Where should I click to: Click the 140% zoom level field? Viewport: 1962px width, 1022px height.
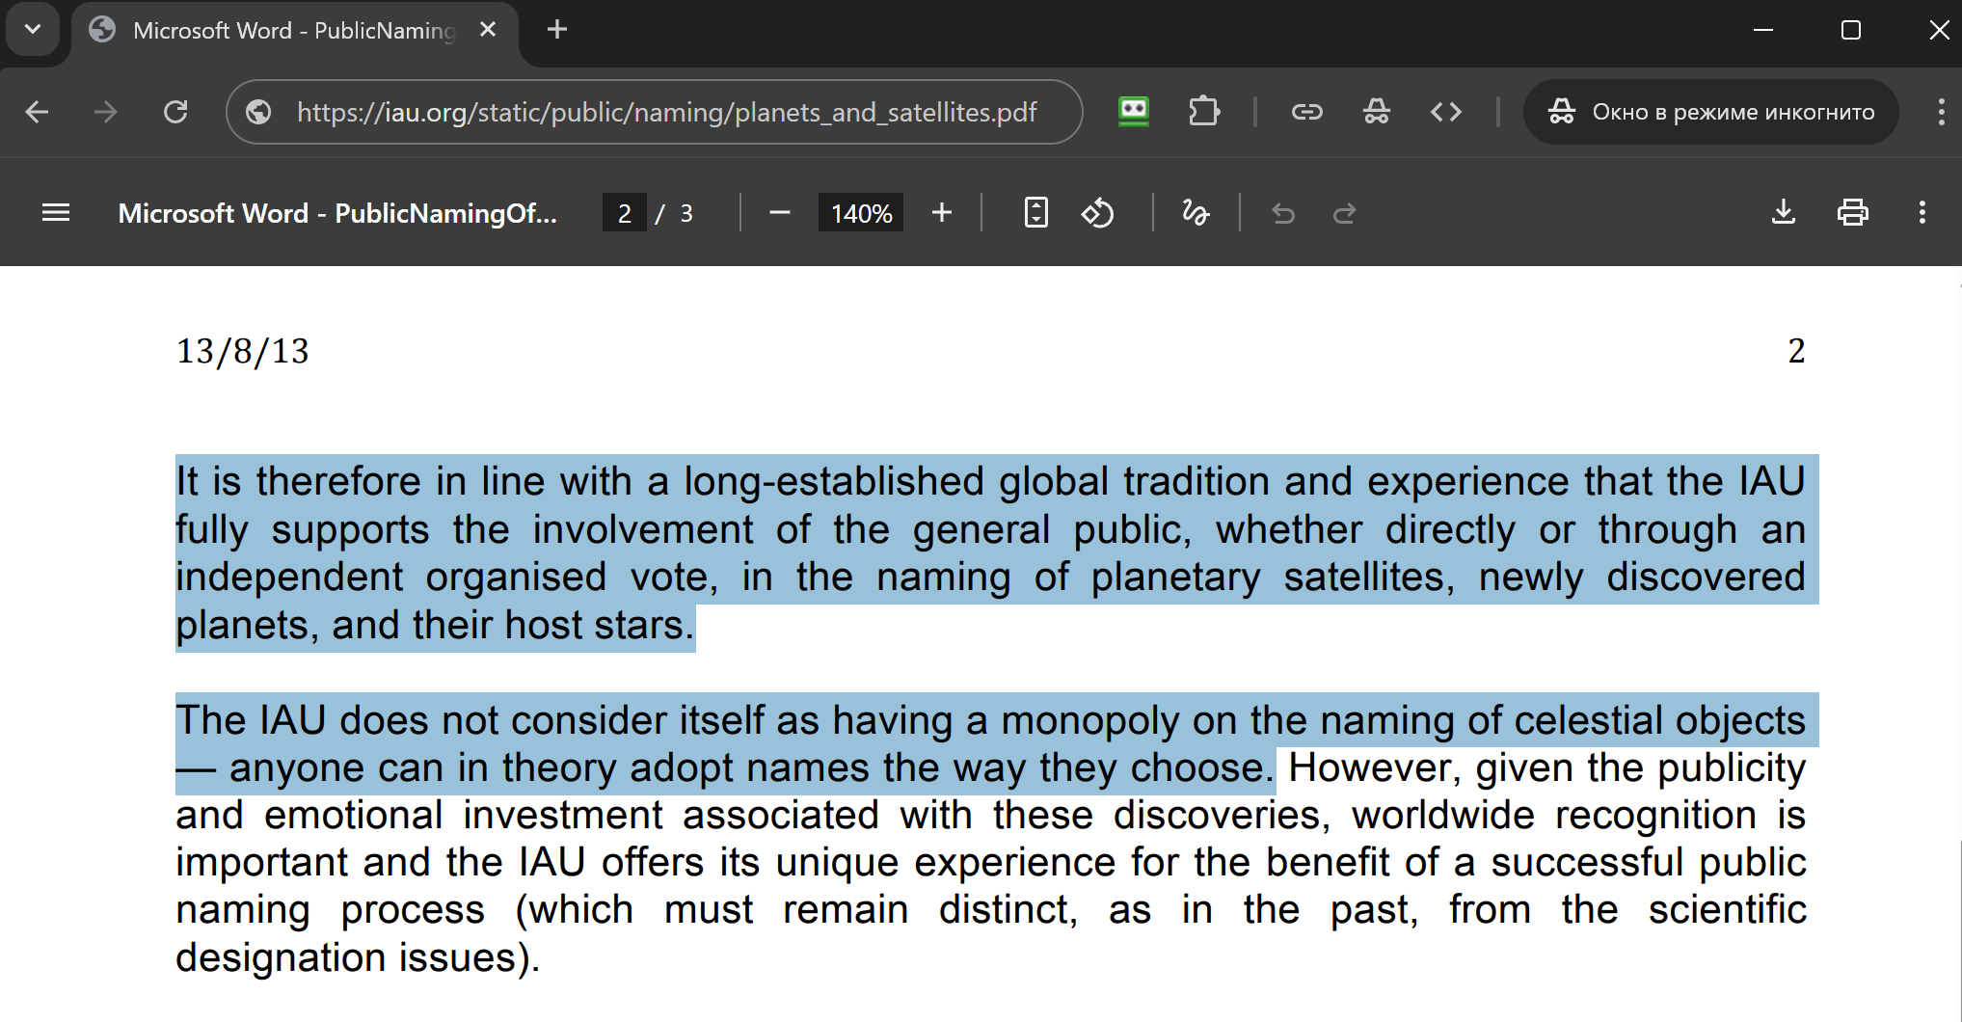click(x=861, y=213)
